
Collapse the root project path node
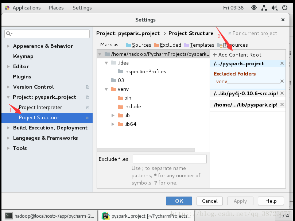tap(100, 54)
